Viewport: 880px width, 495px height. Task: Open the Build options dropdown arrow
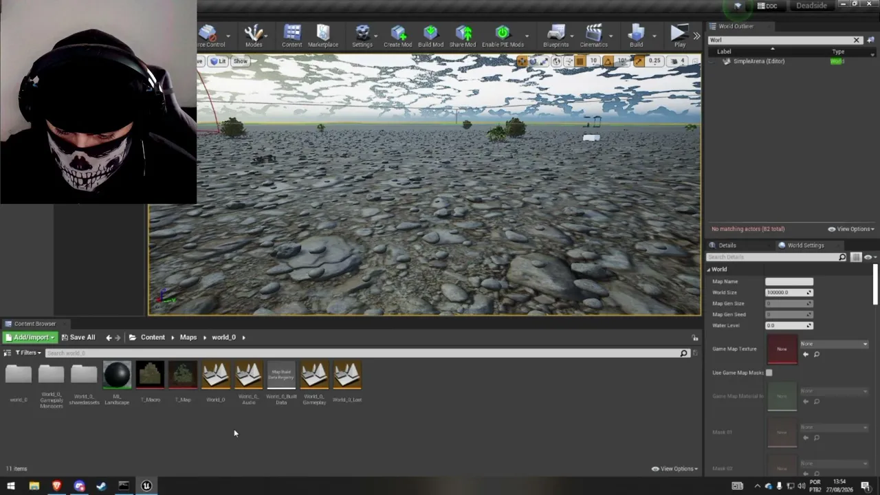pyautogui.click(x=654, y=36)
